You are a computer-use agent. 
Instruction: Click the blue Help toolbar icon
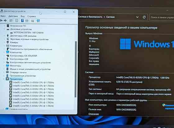(22, 21)
